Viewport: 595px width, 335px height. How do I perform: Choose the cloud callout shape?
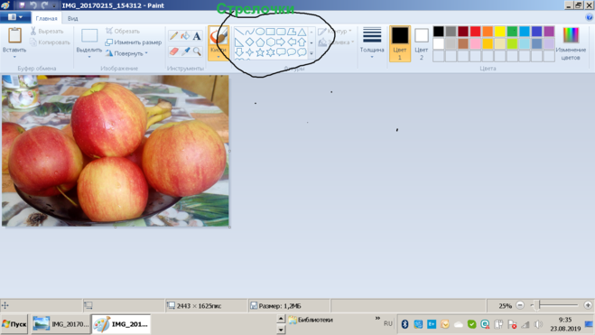tap(302, 52)
